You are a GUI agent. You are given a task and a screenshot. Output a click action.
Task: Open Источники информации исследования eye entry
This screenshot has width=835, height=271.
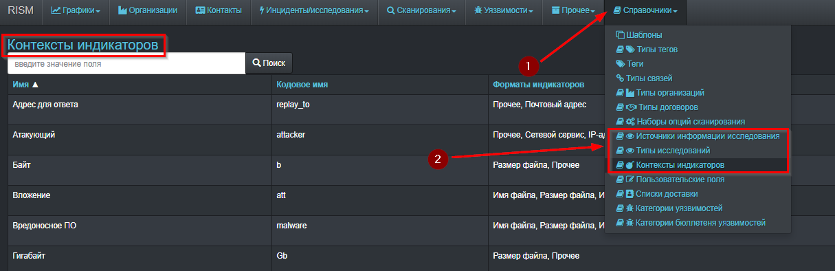point(698,136)
